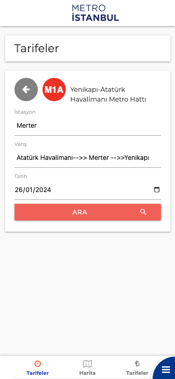Click the Yenikapı-Atatürk Havalimanı Metro Hattı title
The image size is (175, 379).
(x=108, y=95)
